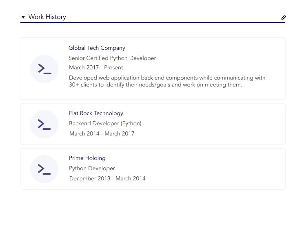Open the Prime Holding name link

click(87, 158)
